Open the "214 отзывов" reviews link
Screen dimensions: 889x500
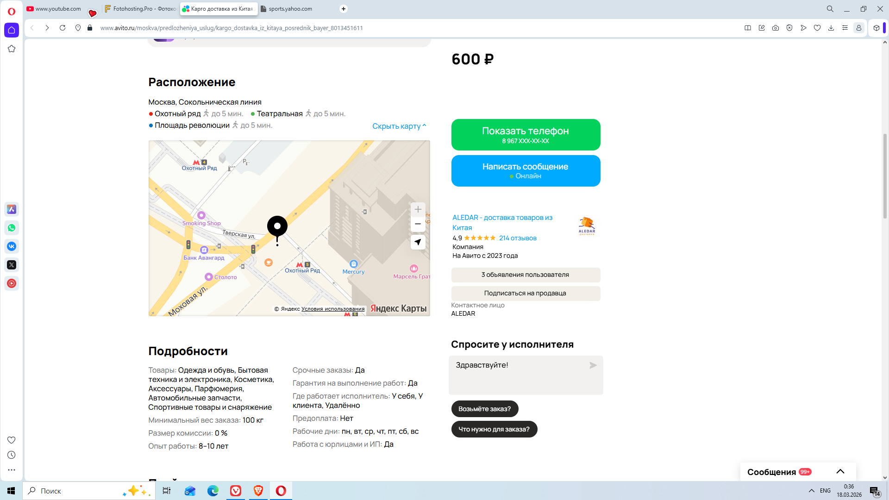pos(518,238)
